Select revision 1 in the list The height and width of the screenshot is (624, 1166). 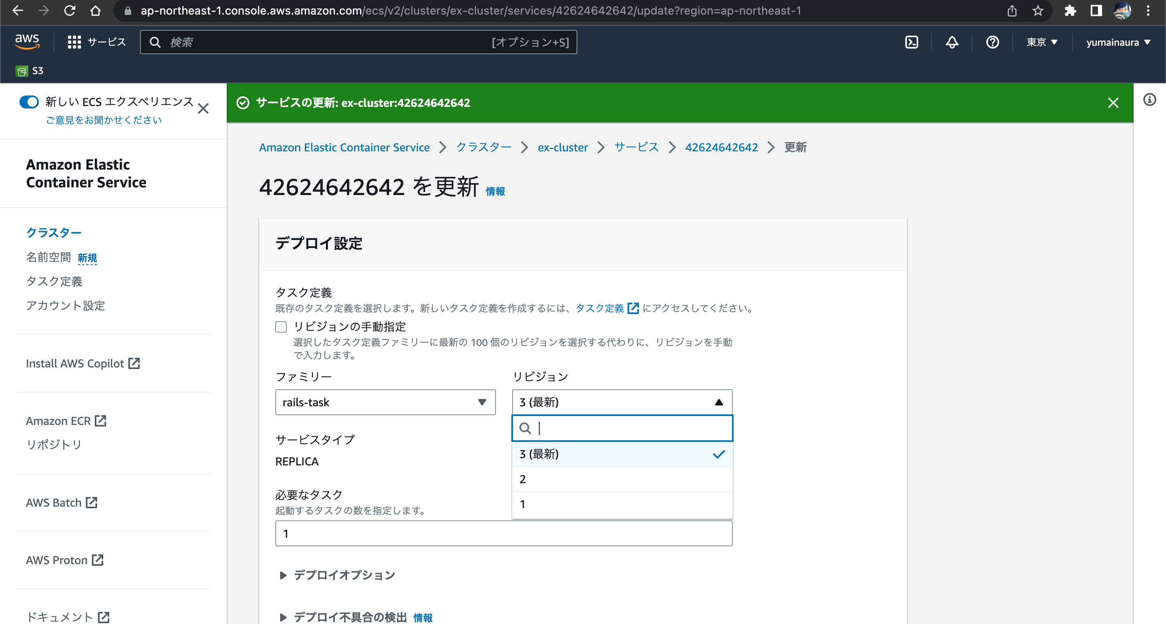click(622, 505)
